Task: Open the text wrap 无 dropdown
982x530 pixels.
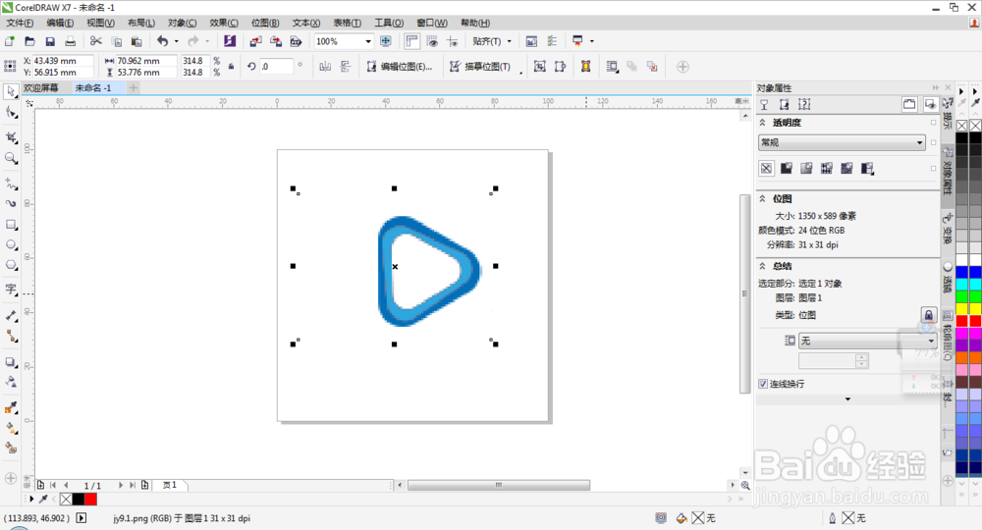Action: (x=867, y=341)
